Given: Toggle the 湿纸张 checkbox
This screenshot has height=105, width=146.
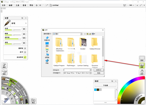Looking at the screenshot, I should pos(25,48).
